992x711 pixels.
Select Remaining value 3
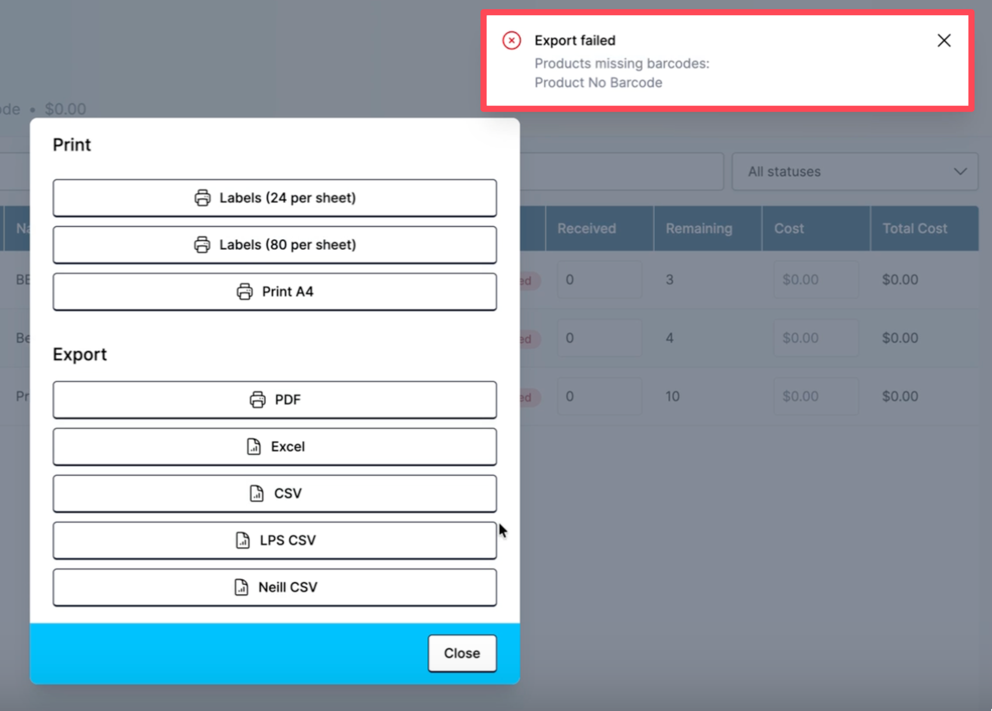tap(670, 280)
